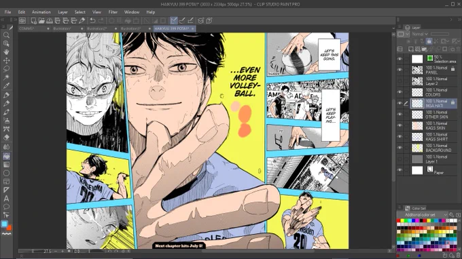The image size is (462, 259).
Task: Click the Redo arrow in toolbar
Action: click(x=101, y=20)
